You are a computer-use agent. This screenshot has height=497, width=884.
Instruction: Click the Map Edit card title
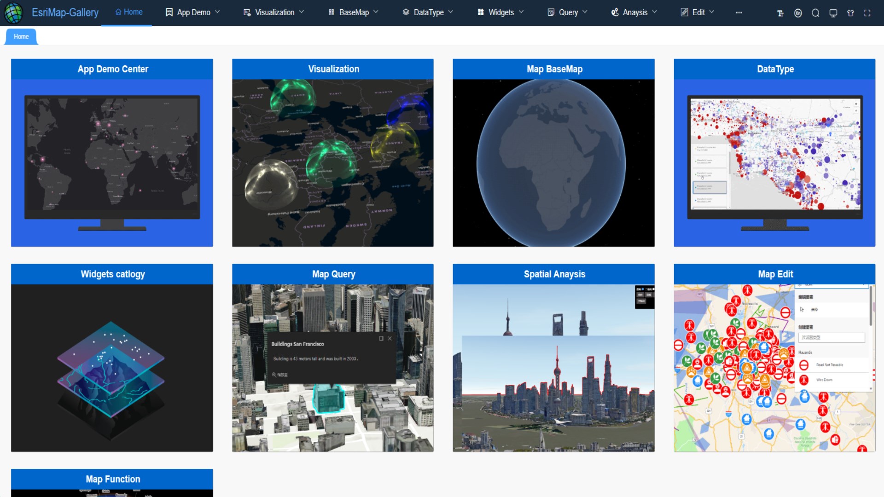(x=775, y=274)
